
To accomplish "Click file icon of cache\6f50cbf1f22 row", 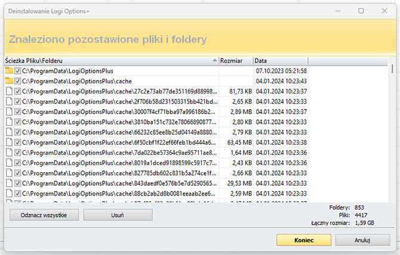I will click(x=9, y=142).
